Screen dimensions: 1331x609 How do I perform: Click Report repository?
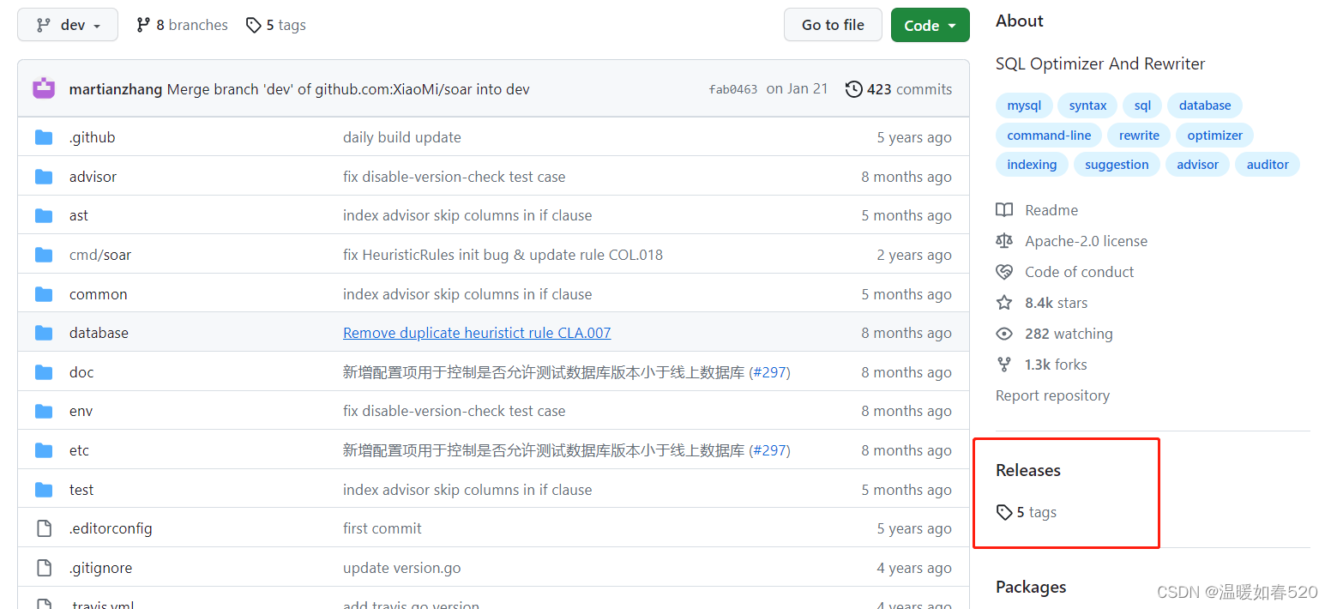point(1052,395)
